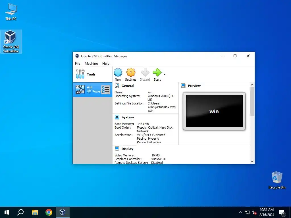Click the Base Memory value 1431 MB
291x218 pixels.
click(143, 124)
